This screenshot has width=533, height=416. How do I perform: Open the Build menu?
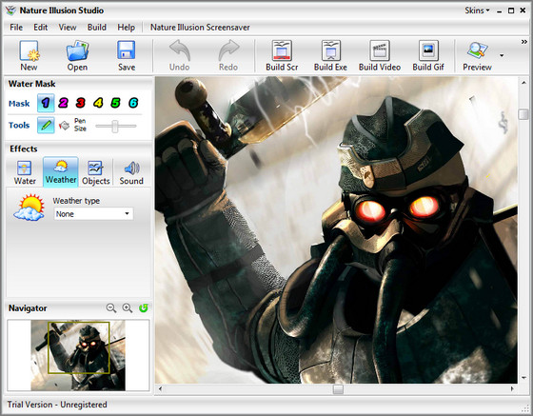coord(97,28)
